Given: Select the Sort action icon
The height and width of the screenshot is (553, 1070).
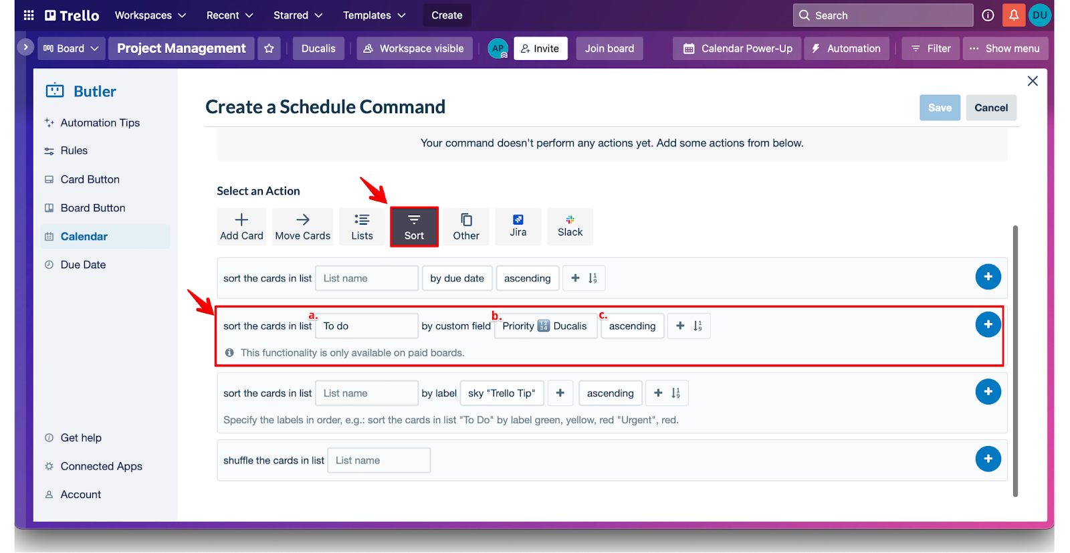Looking at the screenshot, I should [414, 227].
